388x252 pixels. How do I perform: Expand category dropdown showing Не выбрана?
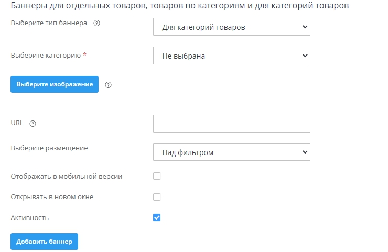(231, 56)
